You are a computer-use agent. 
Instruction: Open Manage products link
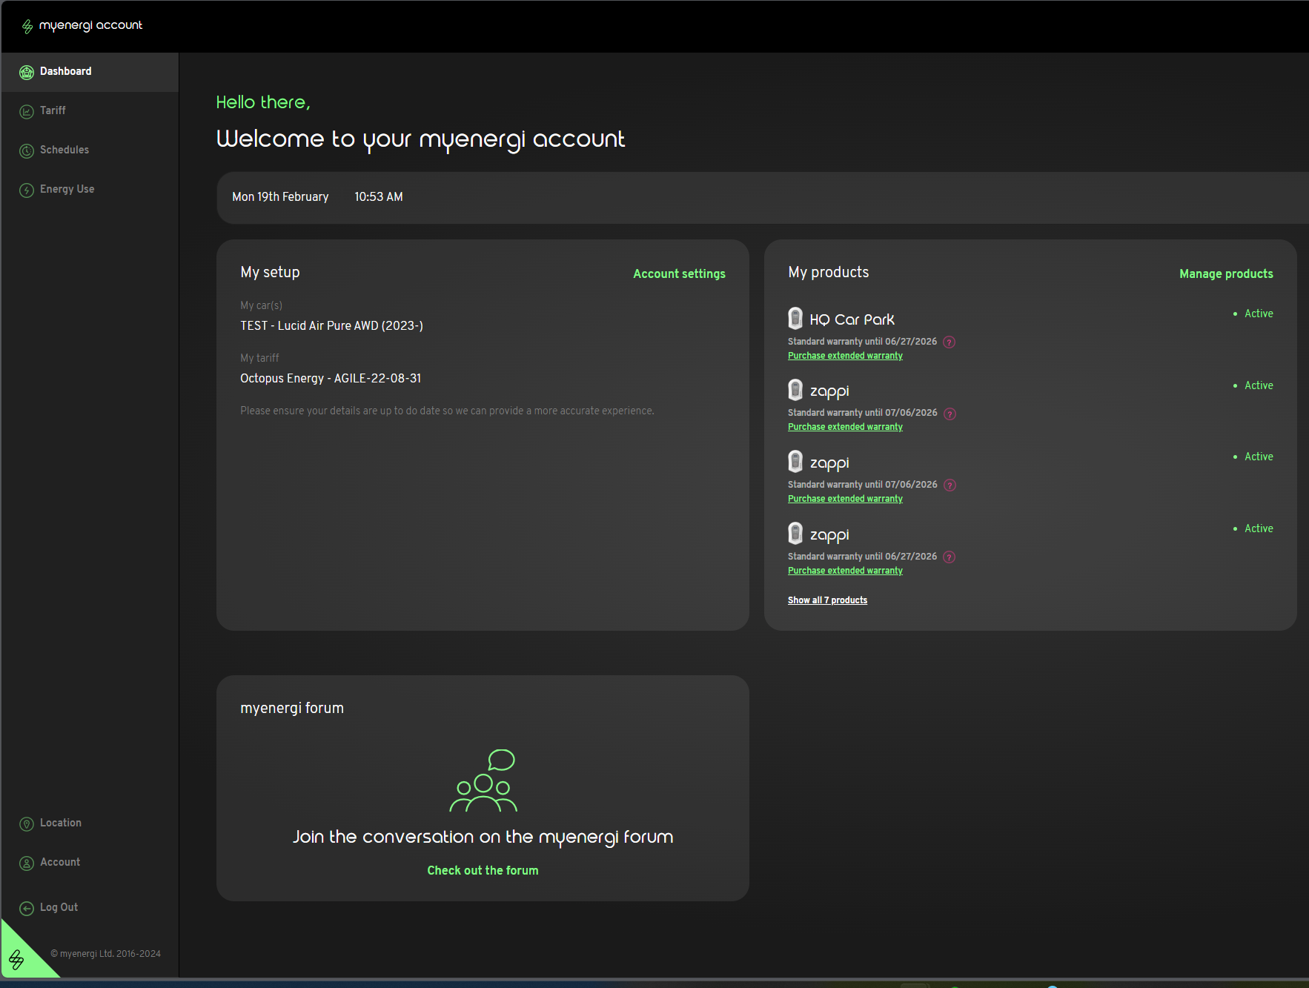[1226, 273]
